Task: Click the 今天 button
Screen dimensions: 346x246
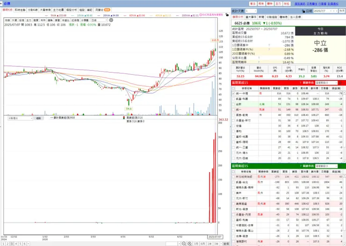Action: 342,11
